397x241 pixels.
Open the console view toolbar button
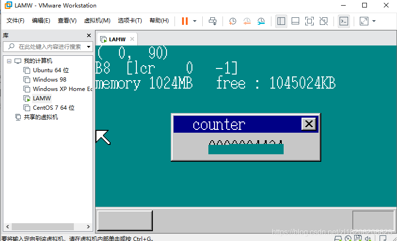pyautogui.click(x=343, y=21)
